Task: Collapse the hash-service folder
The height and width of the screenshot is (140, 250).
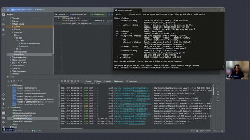Action: 11,24
